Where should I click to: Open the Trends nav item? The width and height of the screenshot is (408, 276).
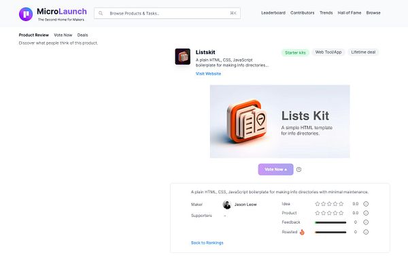[x=326, y=13]
